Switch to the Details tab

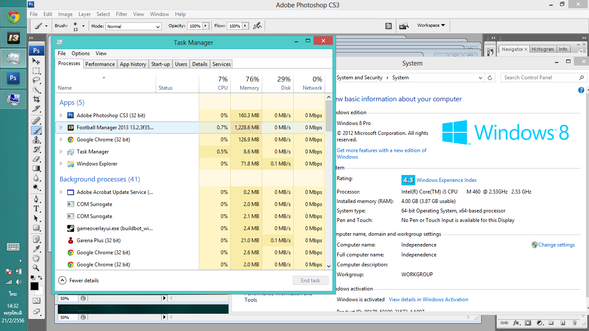[x=200, y=64]
